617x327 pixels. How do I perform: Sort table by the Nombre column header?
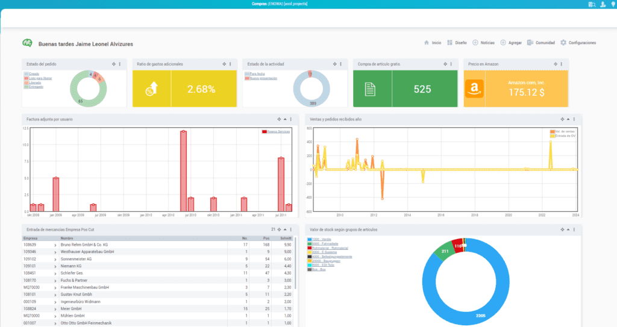[67, 238]
